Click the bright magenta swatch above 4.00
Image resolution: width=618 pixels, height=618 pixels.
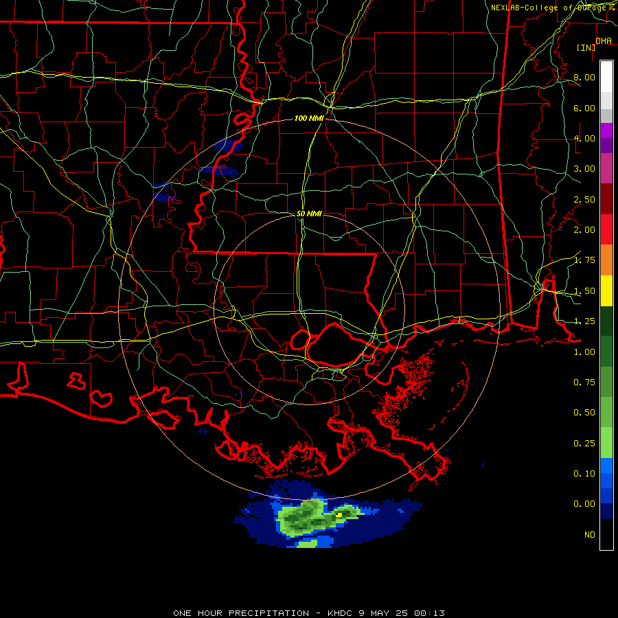tap(606, 130)
